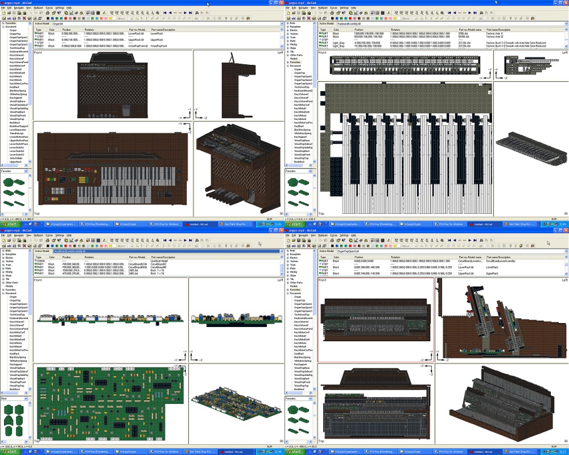Click More colors button in CircuitBoardLowerAssembly window
The image size is (569, 455).
pyautogui.click(x=121, y=246)
